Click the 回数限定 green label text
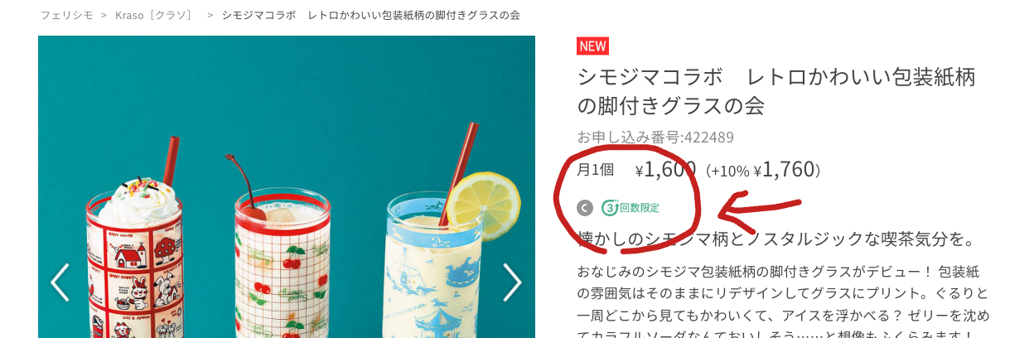Viewport: 1034px width, 338px height. (640, 208)
